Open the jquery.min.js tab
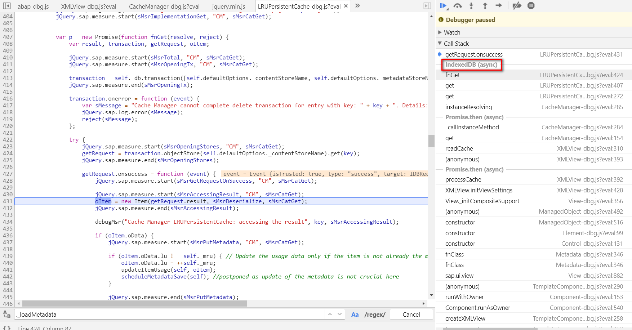The width and height of the screenshot is (632, 330). point(228,6)
